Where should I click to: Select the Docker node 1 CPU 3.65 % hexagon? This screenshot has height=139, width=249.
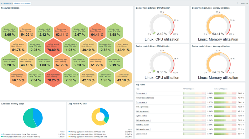(10, 32)
